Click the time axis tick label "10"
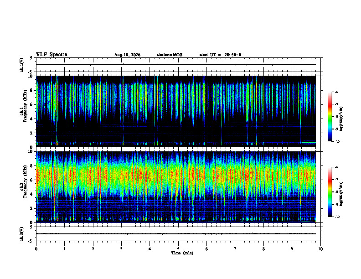This screenshot has height=279, width=361. [320, 249]
